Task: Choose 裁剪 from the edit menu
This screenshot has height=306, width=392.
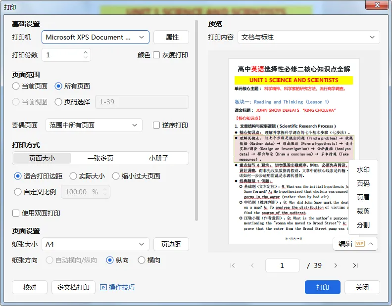Action: click(x=363, y=211)
